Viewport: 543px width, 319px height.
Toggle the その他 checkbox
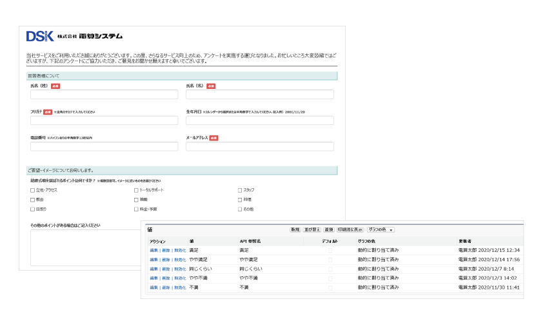(x=240, y=209)
